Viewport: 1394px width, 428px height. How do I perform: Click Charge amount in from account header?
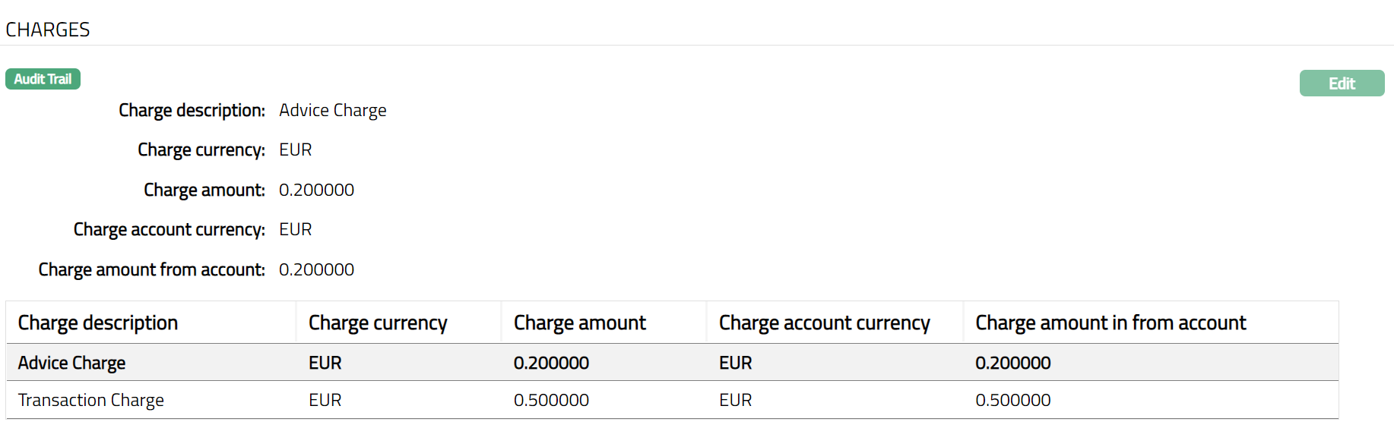[1110, 323]
